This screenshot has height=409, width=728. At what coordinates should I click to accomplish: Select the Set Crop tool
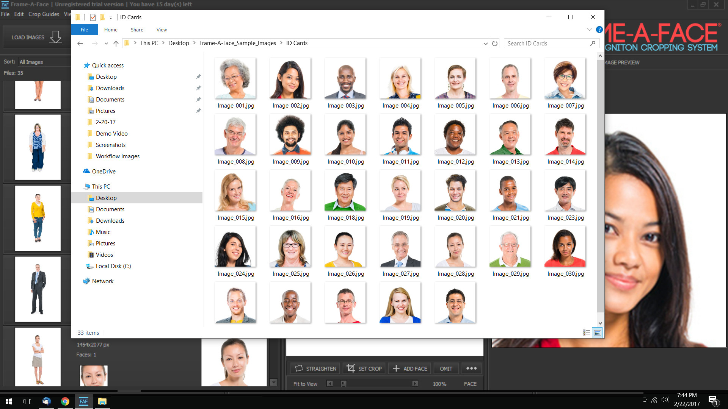click(x=364, y=368)
